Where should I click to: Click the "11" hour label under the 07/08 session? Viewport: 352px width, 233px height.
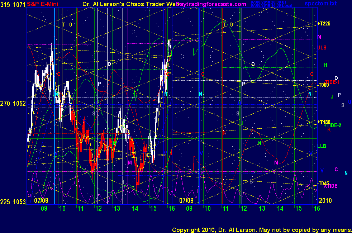pyautogui.click(x=80, y=209)
